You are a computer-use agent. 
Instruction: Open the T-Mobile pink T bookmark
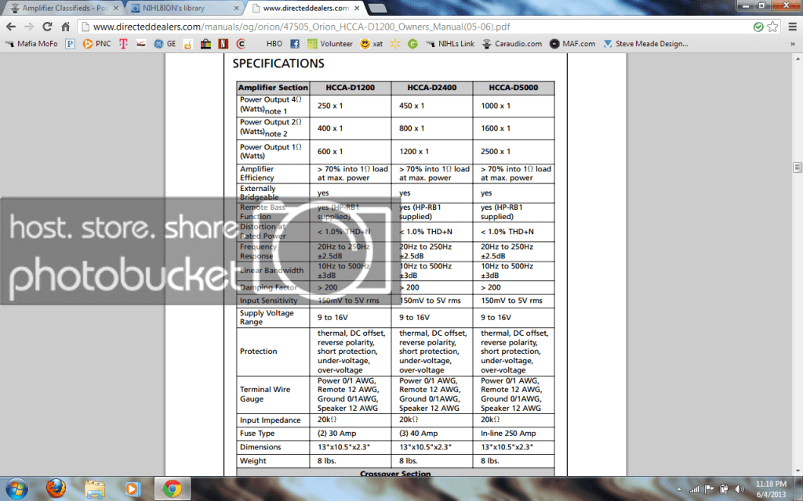coord(123,44)
